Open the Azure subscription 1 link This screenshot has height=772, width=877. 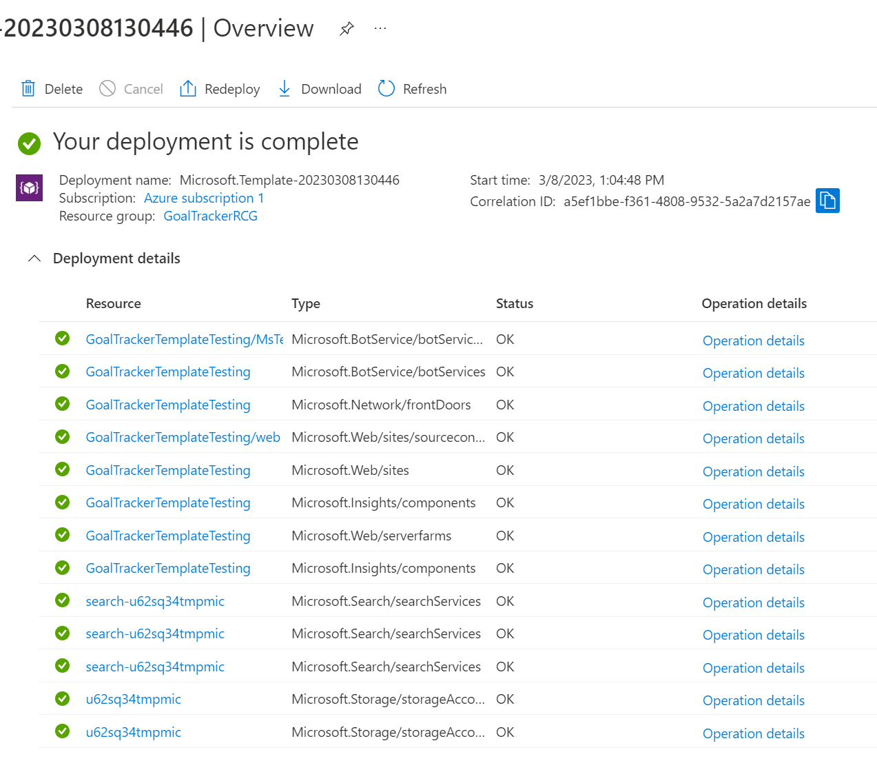point(204,198)
